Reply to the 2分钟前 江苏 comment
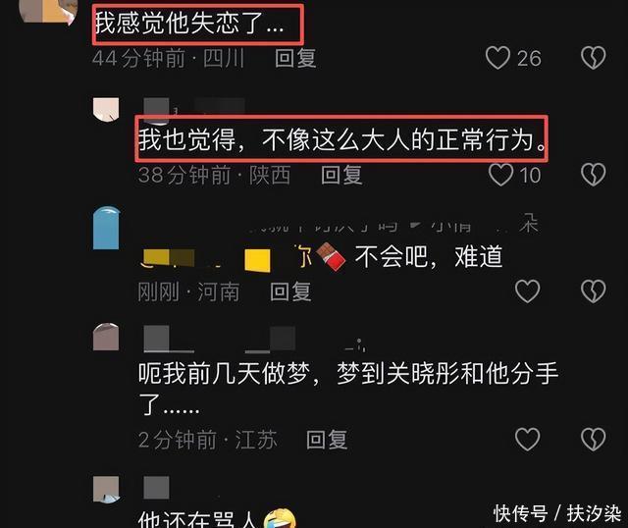 tap(327, 440)
